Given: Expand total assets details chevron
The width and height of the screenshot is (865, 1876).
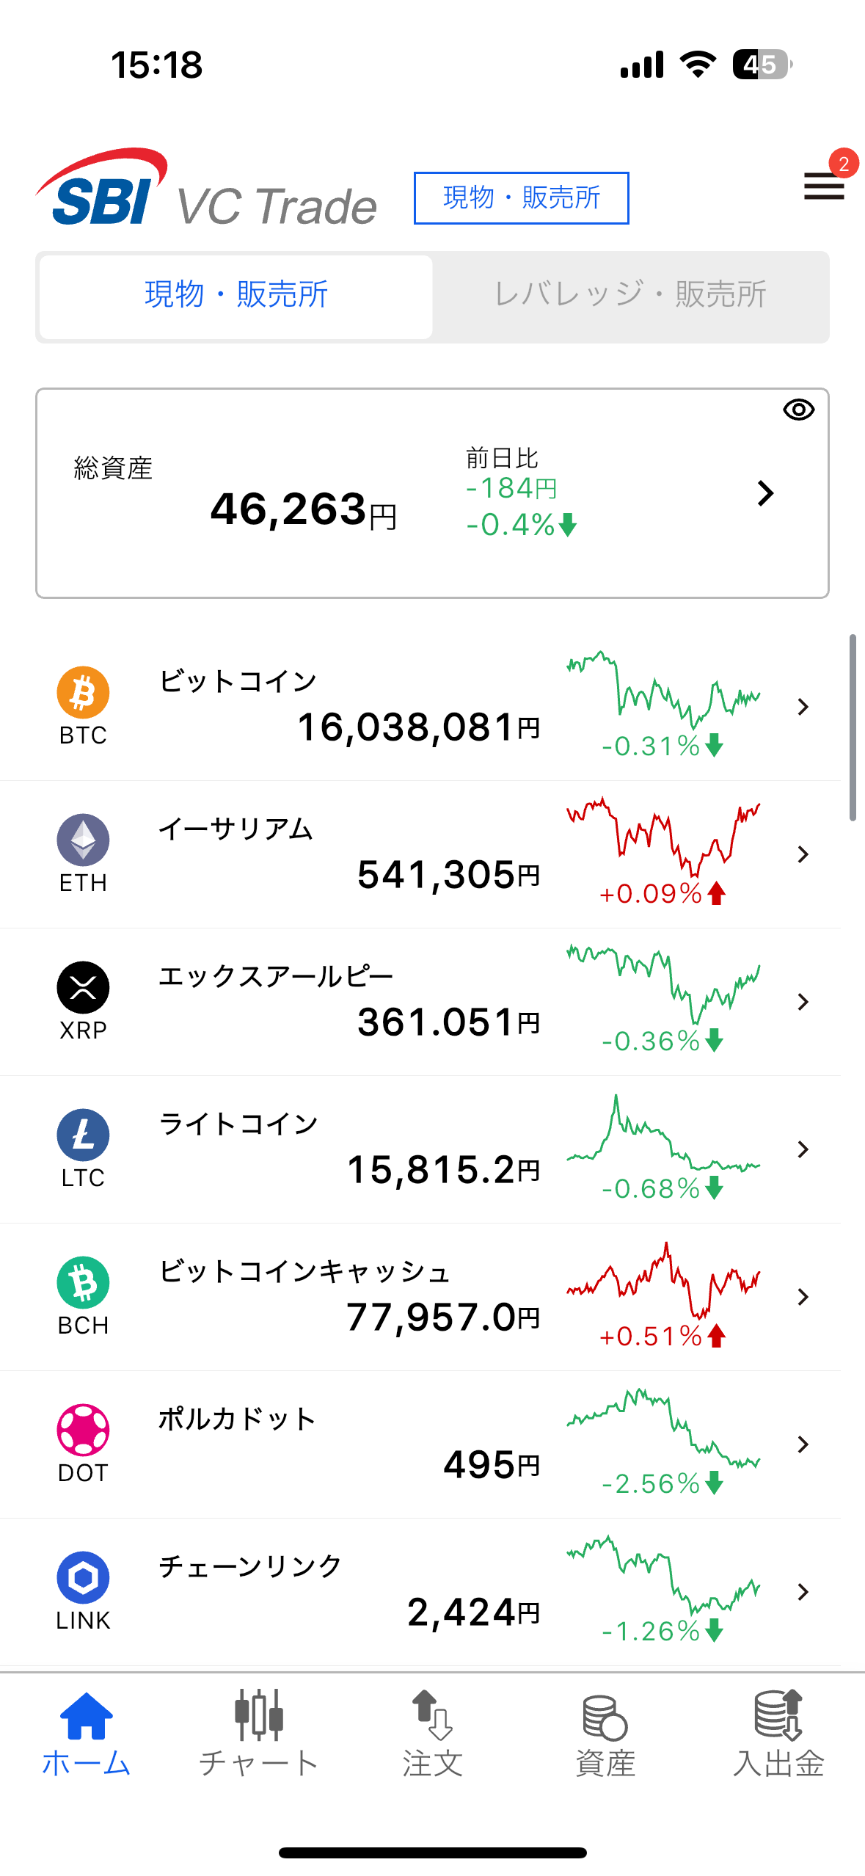Looking at the screenshot, I should [765, 493].
